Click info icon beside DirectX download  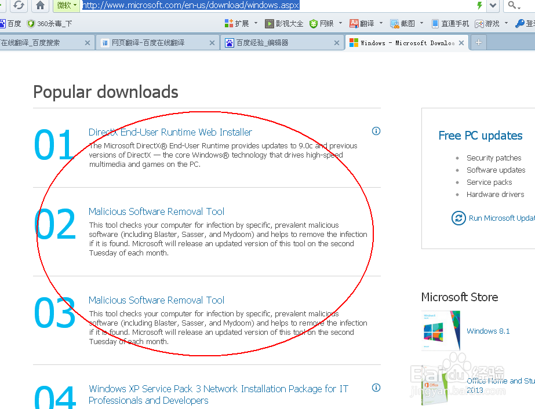pos(376,131)
